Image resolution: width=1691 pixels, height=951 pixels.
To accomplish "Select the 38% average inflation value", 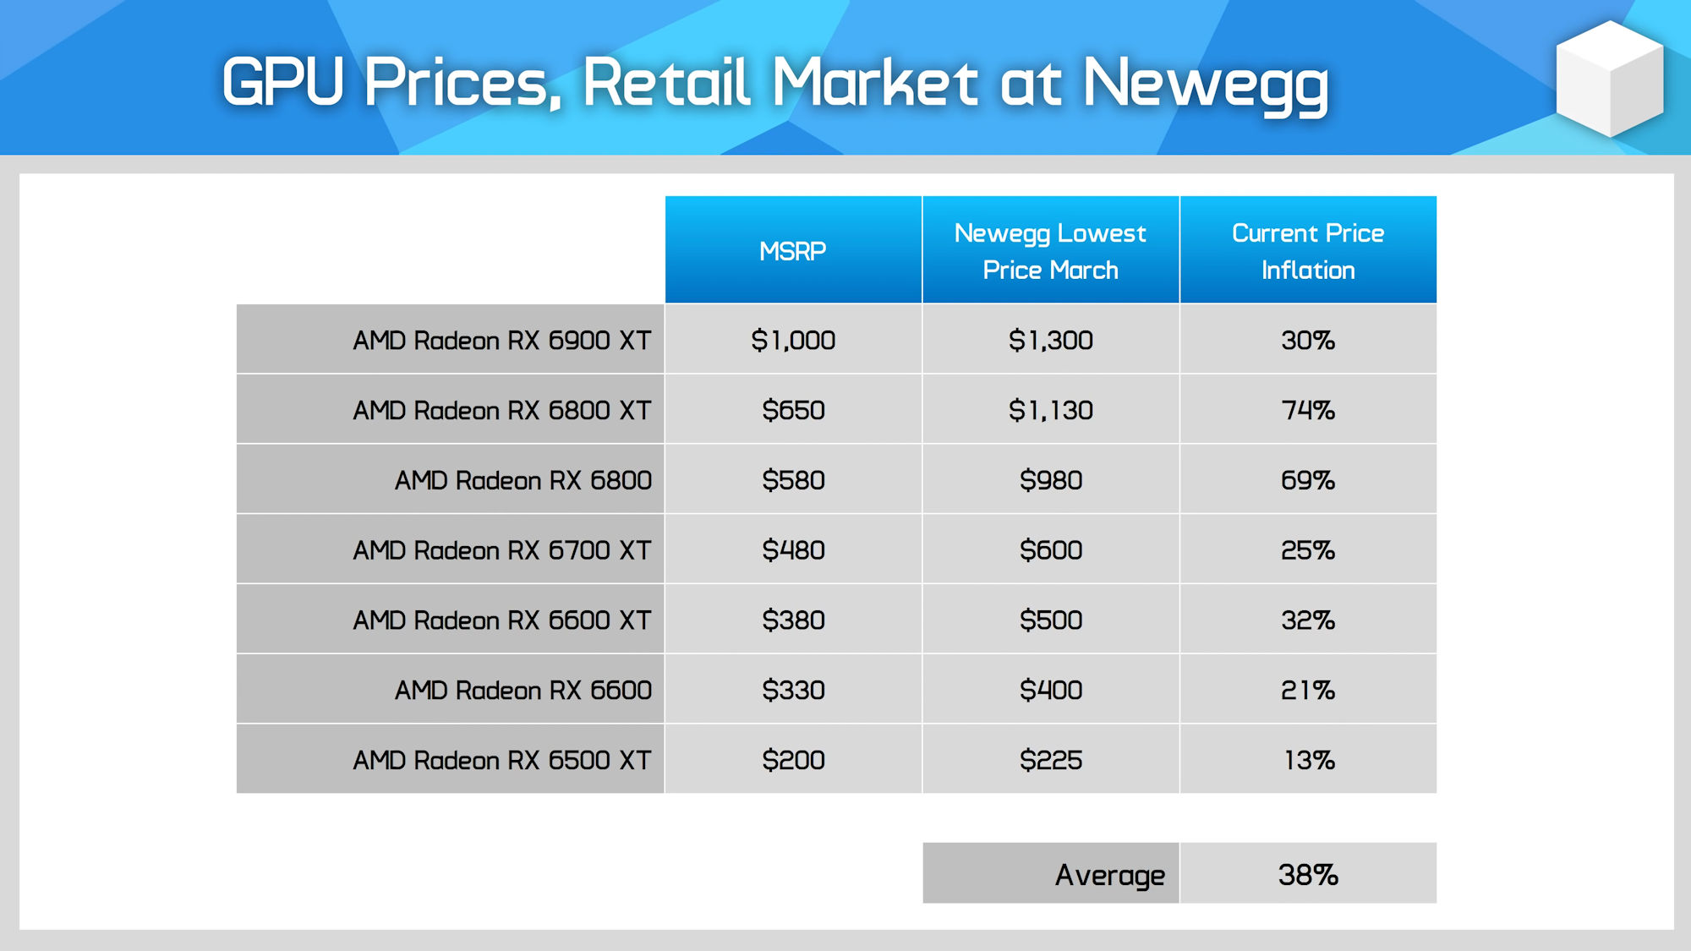I will coord(1309,874).
